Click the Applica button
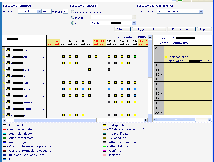 [x=204, y=29]
